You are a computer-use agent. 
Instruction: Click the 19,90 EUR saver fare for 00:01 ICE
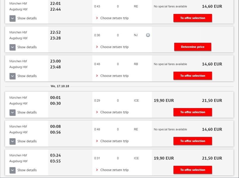click(x=164, y=100)
